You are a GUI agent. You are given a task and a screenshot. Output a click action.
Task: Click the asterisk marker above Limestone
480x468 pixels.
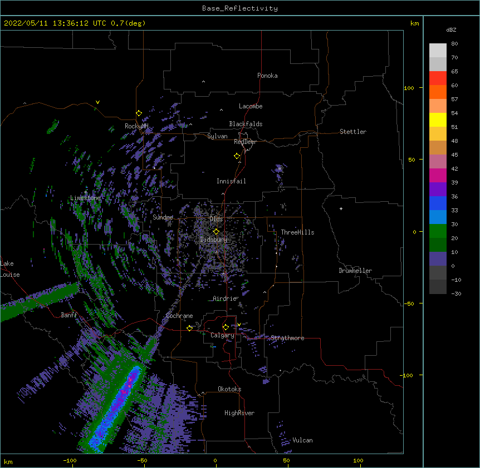click(x=86, y=192)
